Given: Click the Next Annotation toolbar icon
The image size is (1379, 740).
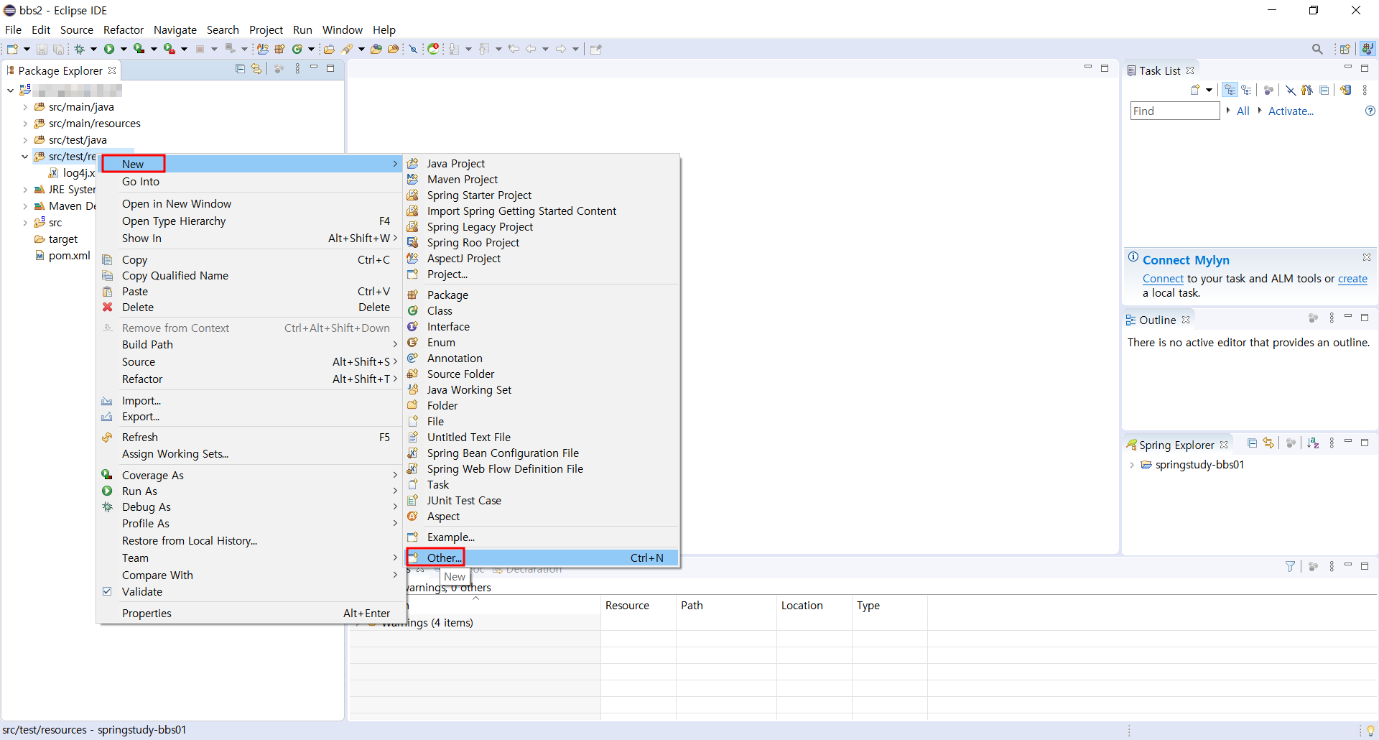Looking at the screenshot, I should coord(454,49).
